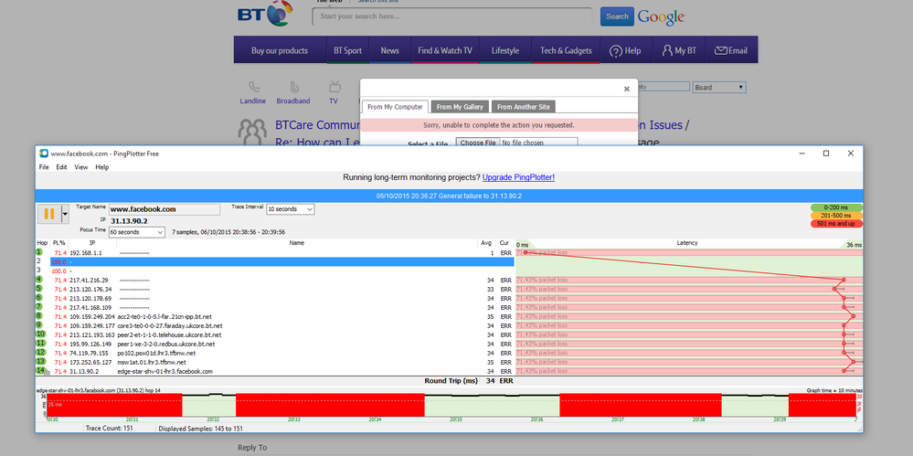Click the Email envelope icon in BT nav
Viewport: 913px width, 456px height.
pyautogui.click(x=720, y=50)
